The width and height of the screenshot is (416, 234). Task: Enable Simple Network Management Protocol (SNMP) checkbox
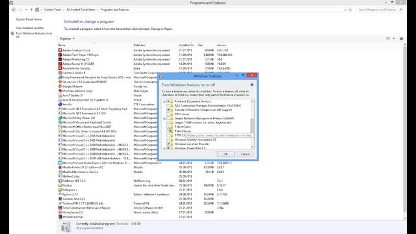tap(168, 118)
